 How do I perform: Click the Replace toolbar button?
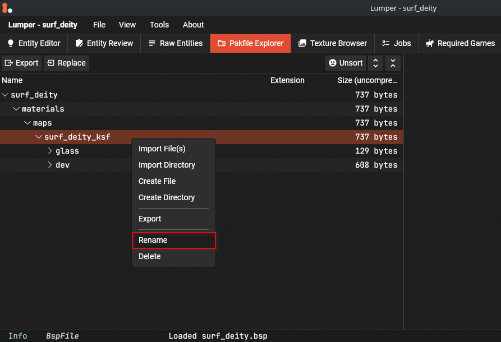click(66, 63)
